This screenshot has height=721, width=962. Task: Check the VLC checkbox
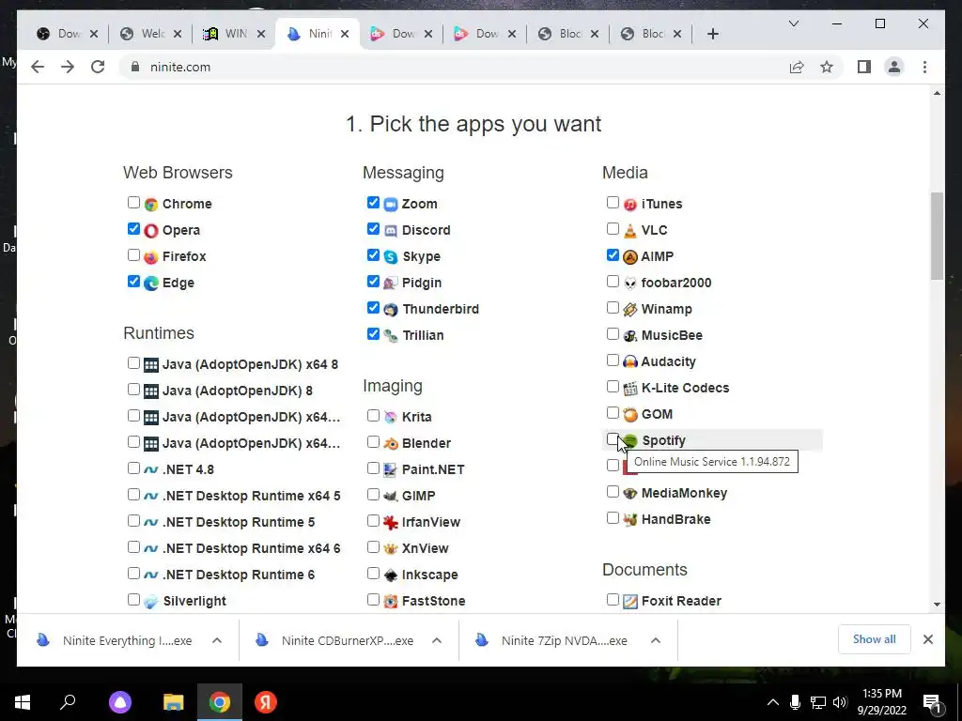click(x=613, y=229)
